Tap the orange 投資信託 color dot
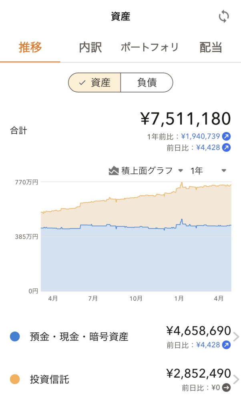 [x=15, y=380]
